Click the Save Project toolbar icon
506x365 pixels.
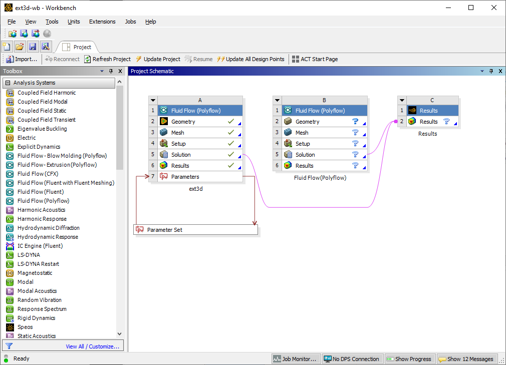[33, 46]
